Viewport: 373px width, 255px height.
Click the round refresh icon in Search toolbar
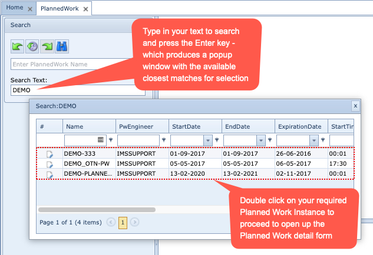[32, 46]
